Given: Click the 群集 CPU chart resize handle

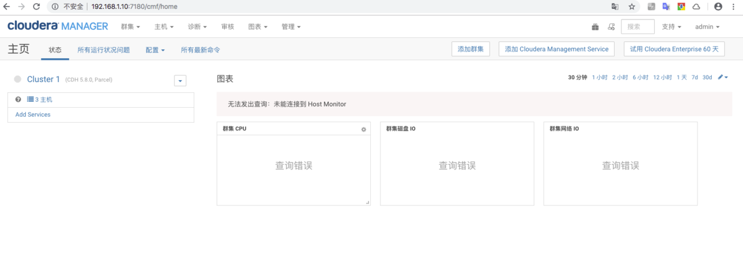Looking at the screenshot, I should pyautogui.click(x=368, y=203).
